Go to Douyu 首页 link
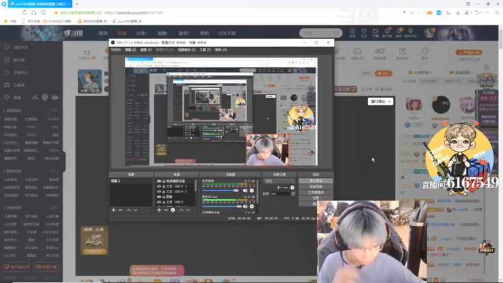Image resolution: width=503 pixels, height=283 pixels. tap(103, 33)
